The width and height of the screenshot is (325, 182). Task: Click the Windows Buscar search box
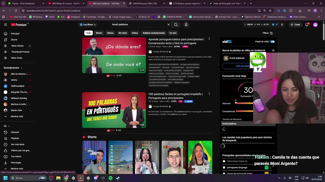coord(28,178)
